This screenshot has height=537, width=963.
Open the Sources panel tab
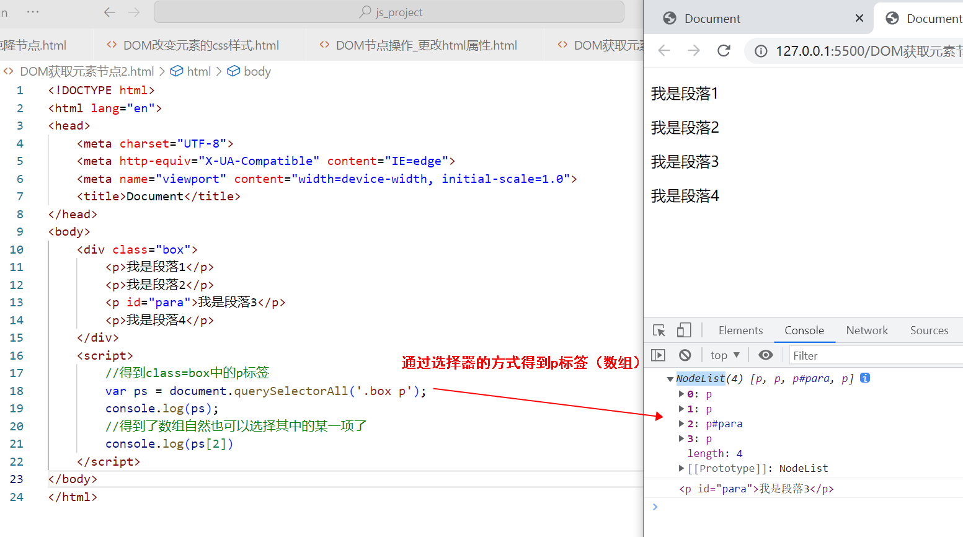pyautogui.click(x=929, y=331)
